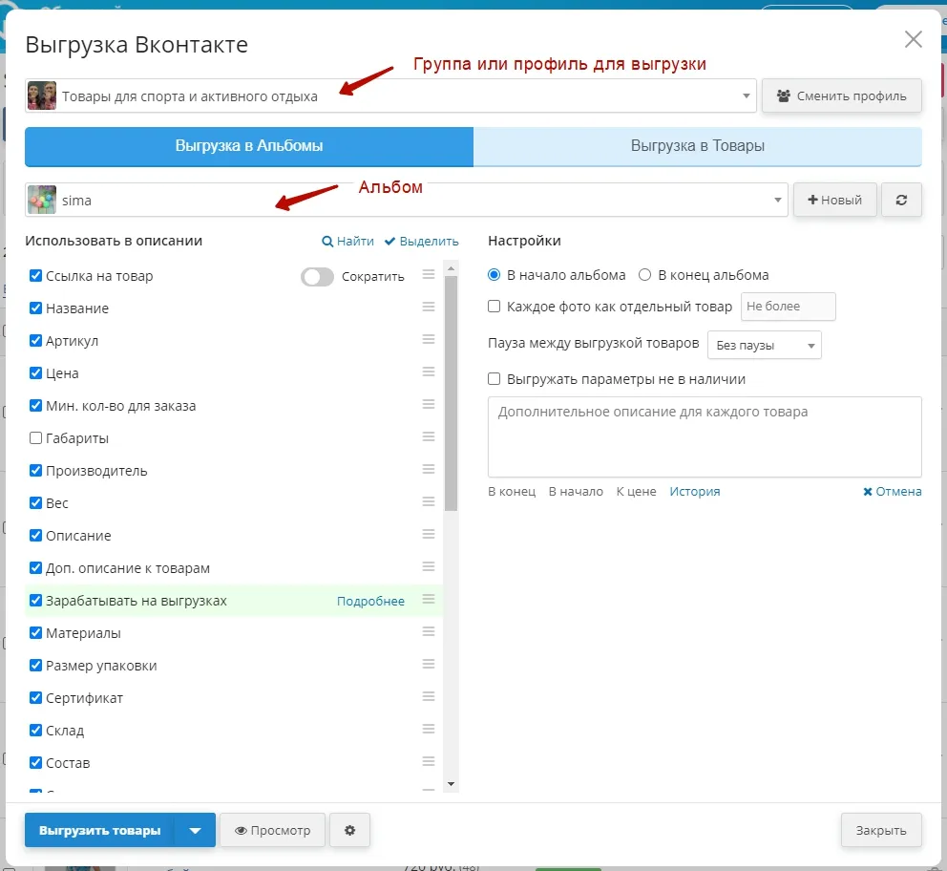Image resolution: width=947 pixels, height=871 pixels.
Task: Click the drag handle for Состав row
Action: point(429,762)
